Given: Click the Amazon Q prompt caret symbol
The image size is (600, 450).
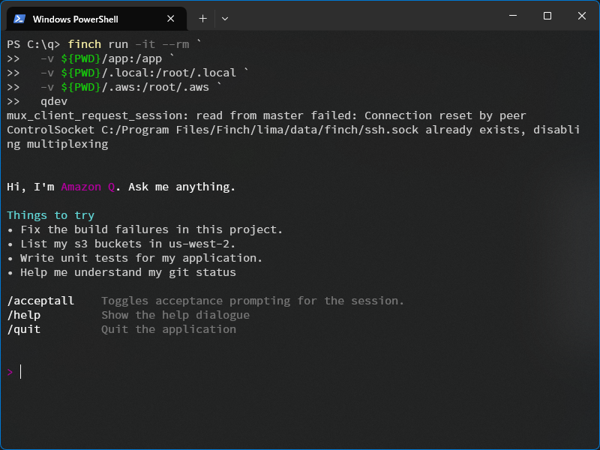Looking at the screenshot, I should point(10,371).
